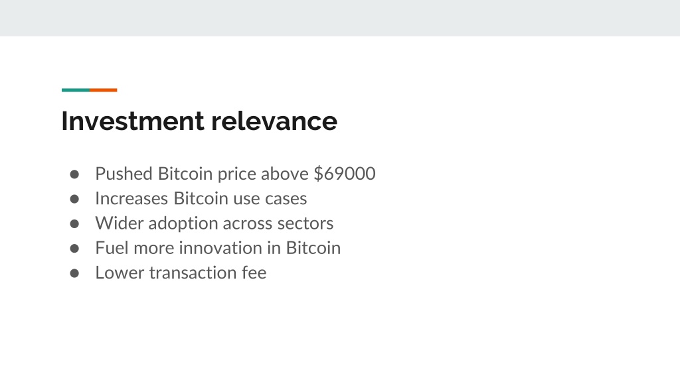680x382 pixels.
Task: Click the bullet dot before 'Wider adoption'
Action: tap(74, 223)
